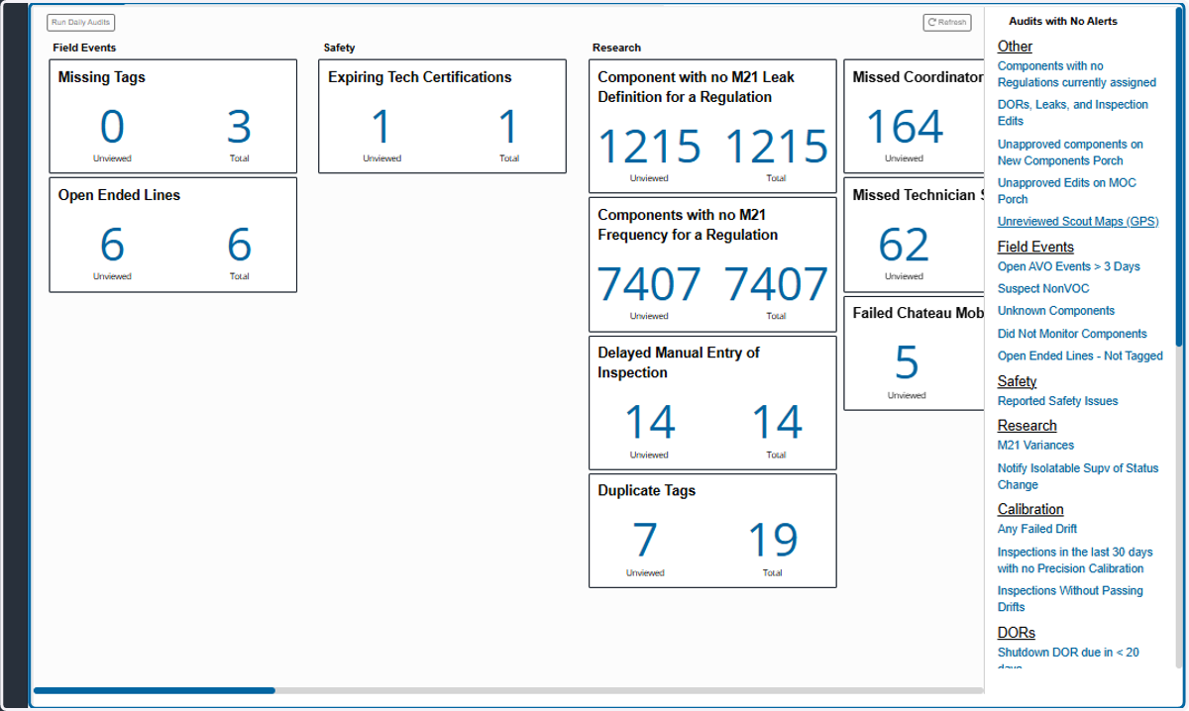Click the 5 unviewed count

pos(907,364)
